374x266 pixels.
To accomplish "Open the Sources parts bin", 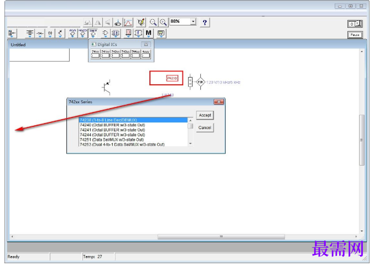I will (30, 33).
